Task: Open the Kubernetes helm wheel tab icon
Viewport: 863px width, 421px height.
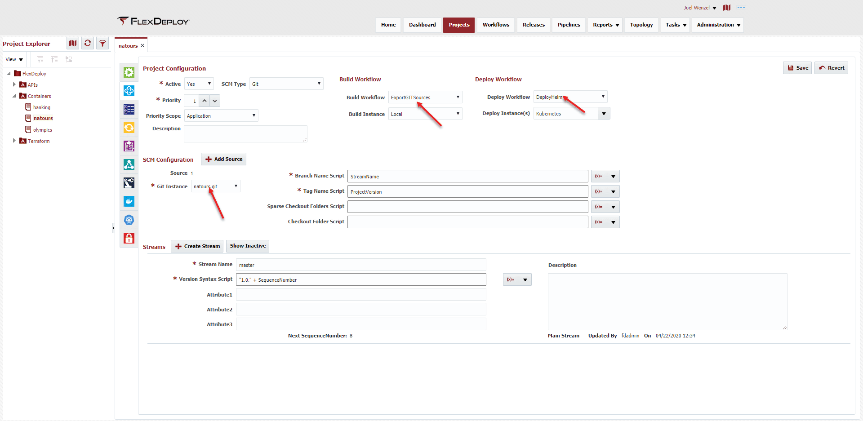Action: point(129,220)
